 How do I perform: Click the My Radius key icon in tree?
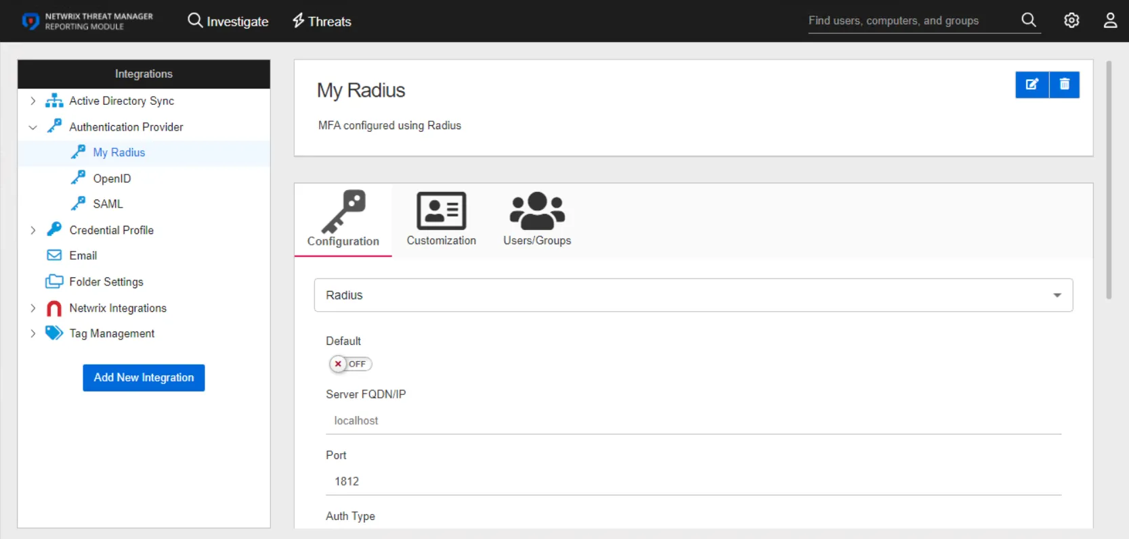[78, 152]
